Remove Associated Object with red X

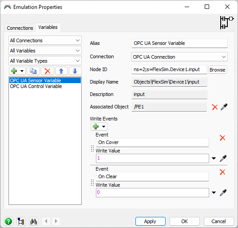click(214, 107)
